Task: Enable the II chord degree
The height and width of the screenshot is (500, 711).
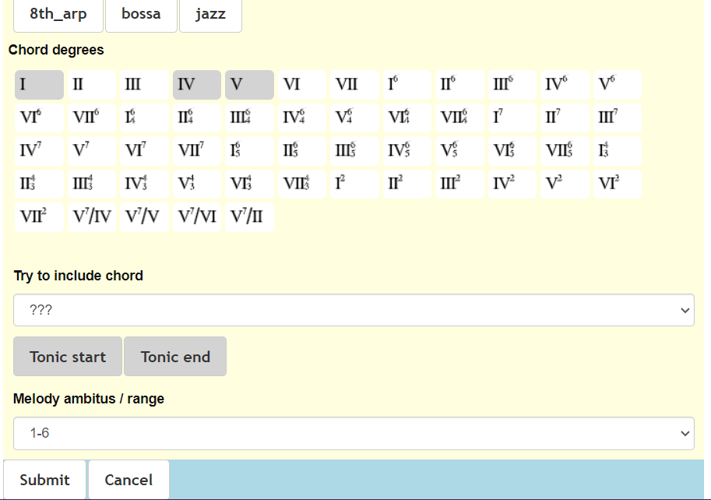Action: pos(92,85)
